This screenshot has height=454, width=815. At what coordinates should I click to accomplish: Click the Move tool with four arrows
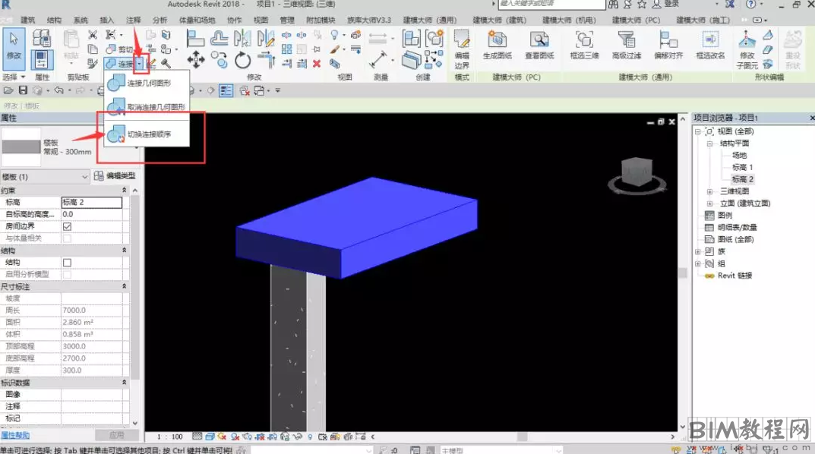pos(196,60)
